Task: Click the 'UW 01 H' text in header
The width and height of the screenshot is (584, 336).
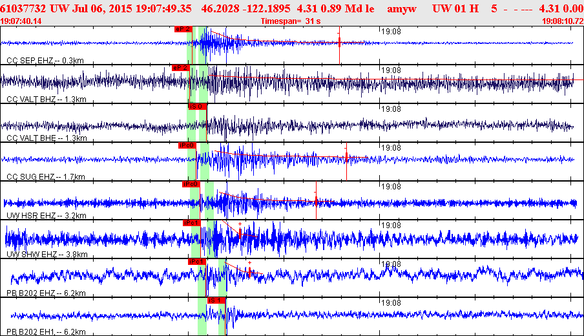Action: (x=455, y=8)
